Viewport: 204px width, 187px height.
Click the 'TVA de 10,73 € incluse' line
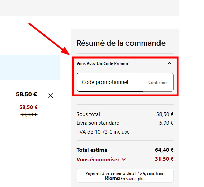coord(103,132)
